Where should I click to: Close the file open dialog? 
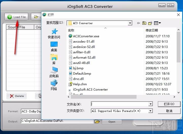pos(178,15)
